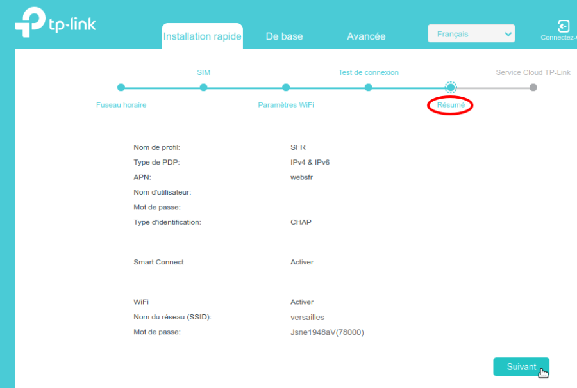Click the Résumé step label
The image size is (577, 388).
(x=451, y=105)
